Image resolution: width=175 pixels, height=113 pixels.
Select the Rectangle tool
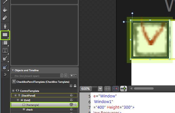click(5, 35)
